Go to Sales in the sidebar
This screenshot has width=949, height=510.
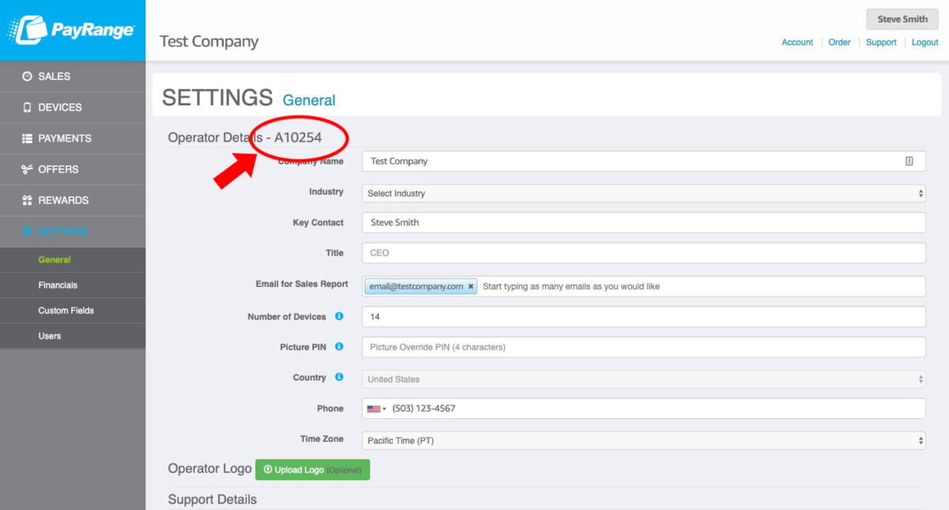pyautogui.click(x=54, y=77)
